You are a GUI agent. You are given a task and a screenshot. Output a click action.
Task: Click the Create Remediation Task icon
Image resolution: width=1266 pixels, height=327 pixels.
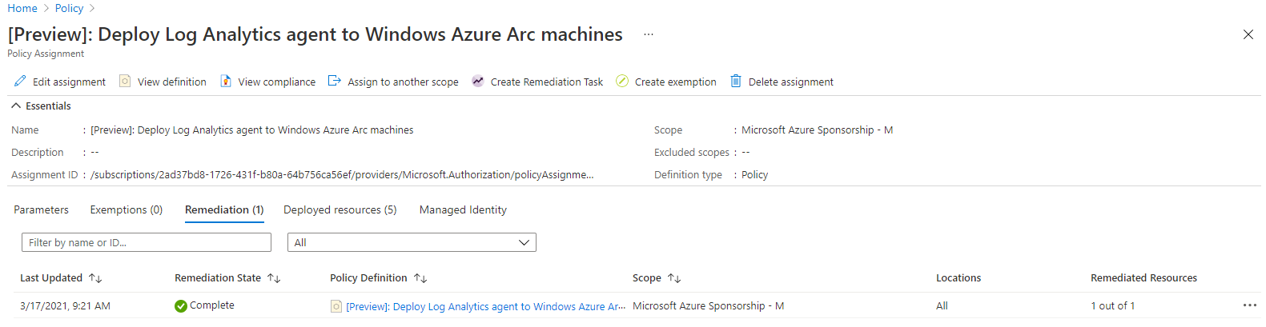click(x=478, y=82)
